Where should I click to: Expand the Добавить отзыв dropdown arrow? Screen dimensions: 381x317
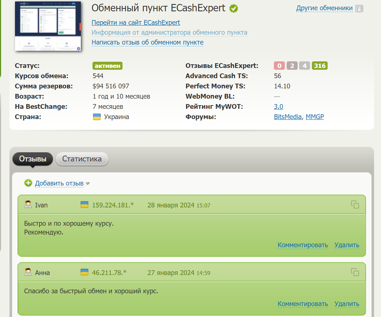click(x=88, y=184)
